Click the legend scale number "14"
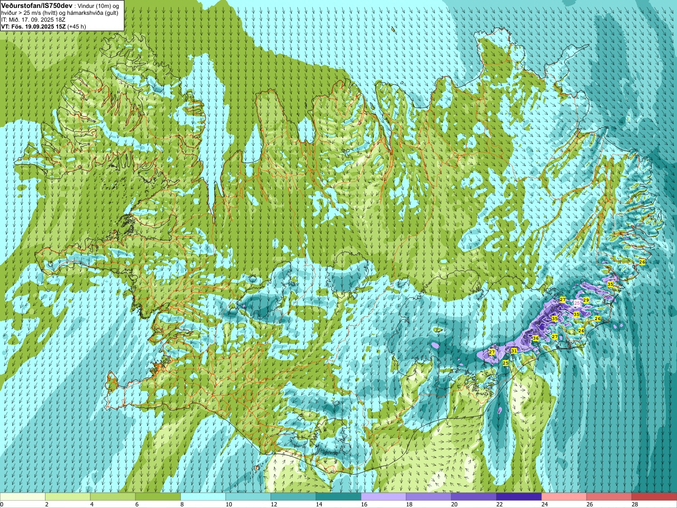Viewport: 677px width, 508px height. [x=319, y=504]
